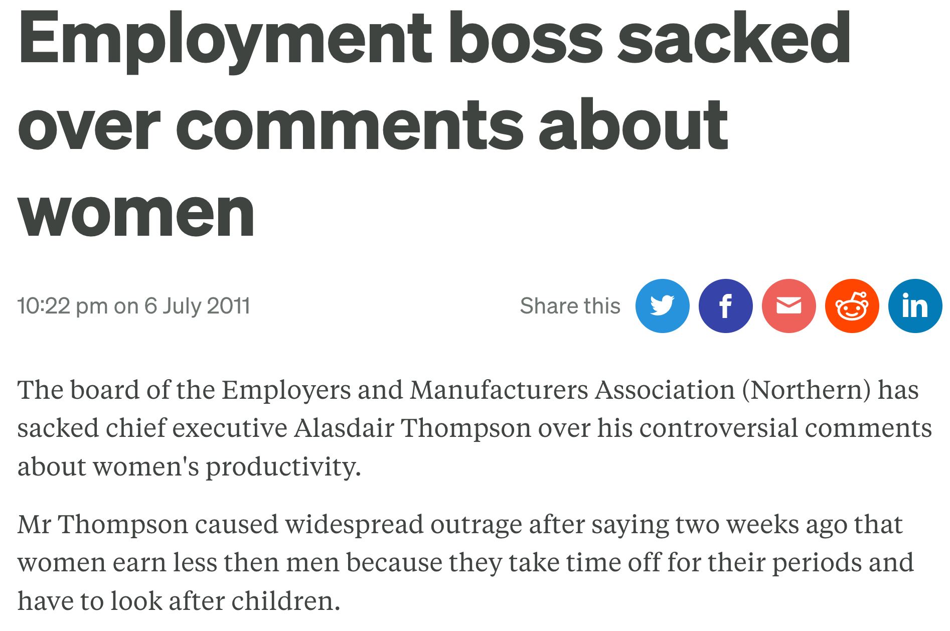The width and height of the screenshot is (950, 631).
Task: Click 'Mr Thompson' starting the second paragraph
Action: point(102,525)
